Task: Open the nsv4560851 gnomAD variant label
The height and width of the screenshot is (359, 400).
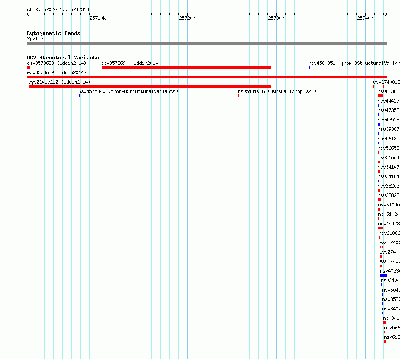Action: click(354, 63)
